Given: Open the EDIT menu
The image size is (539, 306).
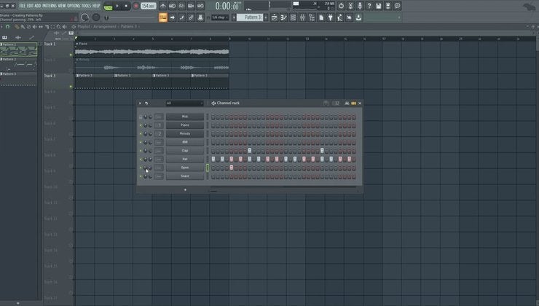Looking at the screenshot, I should [31, 6].
